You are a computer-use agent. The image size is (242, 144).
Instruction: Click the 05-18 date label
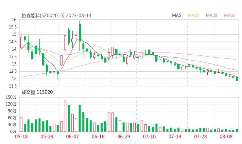tap(21, 136)
